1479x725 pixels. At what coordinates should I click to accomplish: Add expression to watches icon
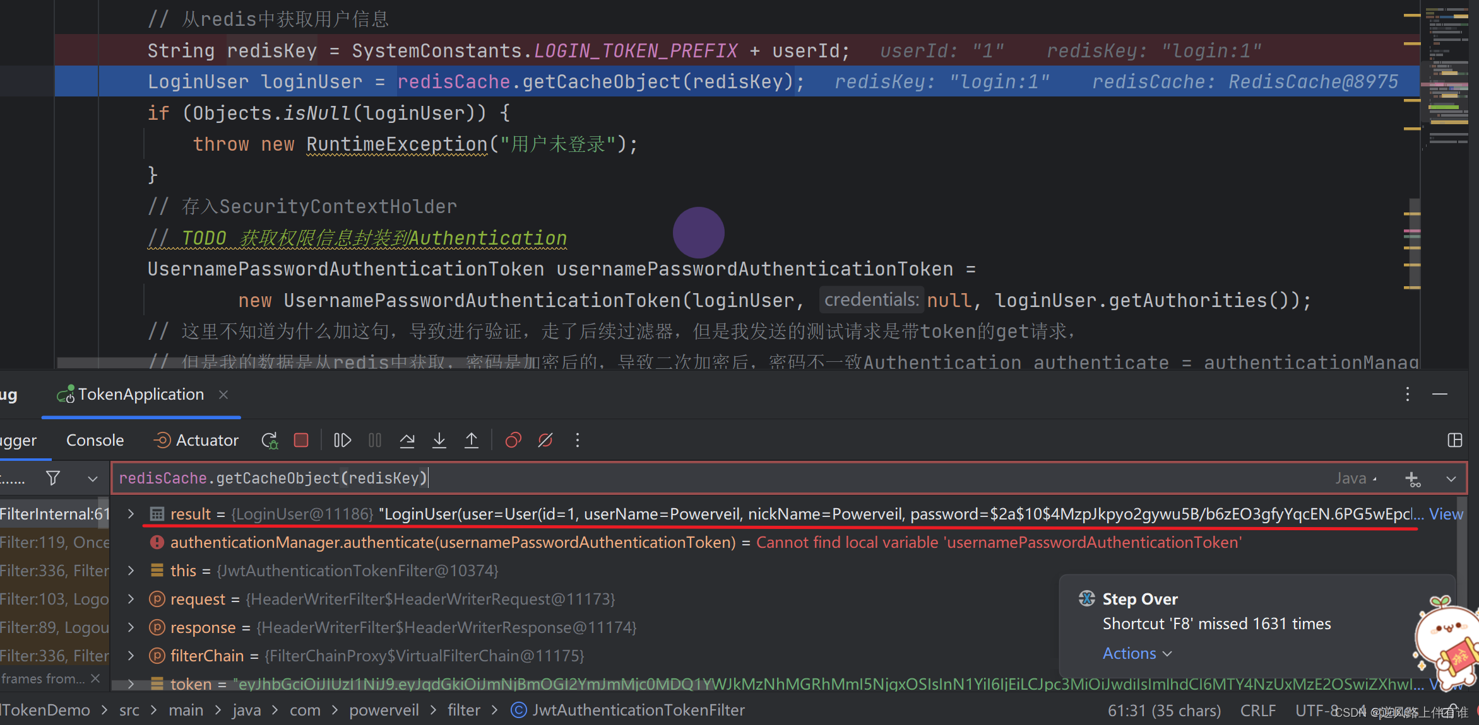click(x=1413, y=479)
